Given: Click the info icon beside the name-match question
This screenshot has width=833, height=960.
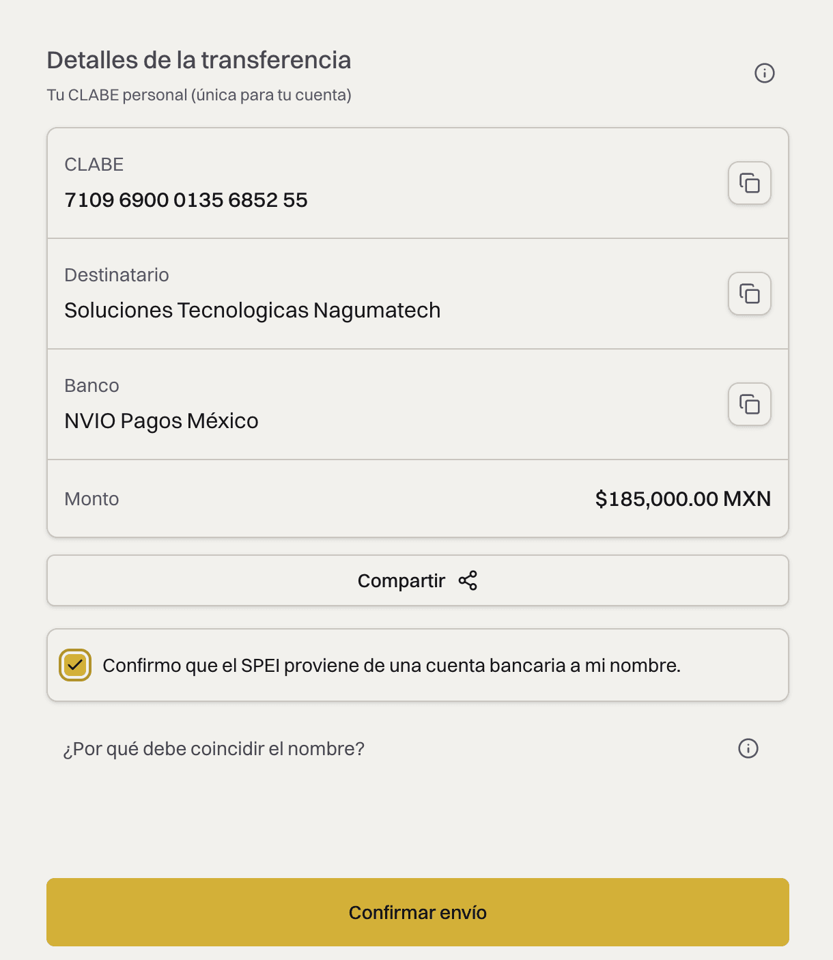Looking at the screenshot, I should 748,748.
